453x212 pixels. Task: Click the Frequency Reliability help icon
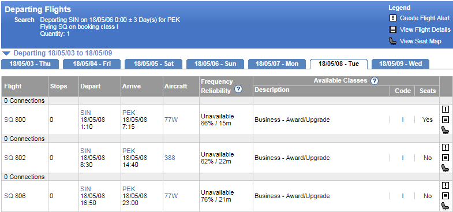[238, 90]
